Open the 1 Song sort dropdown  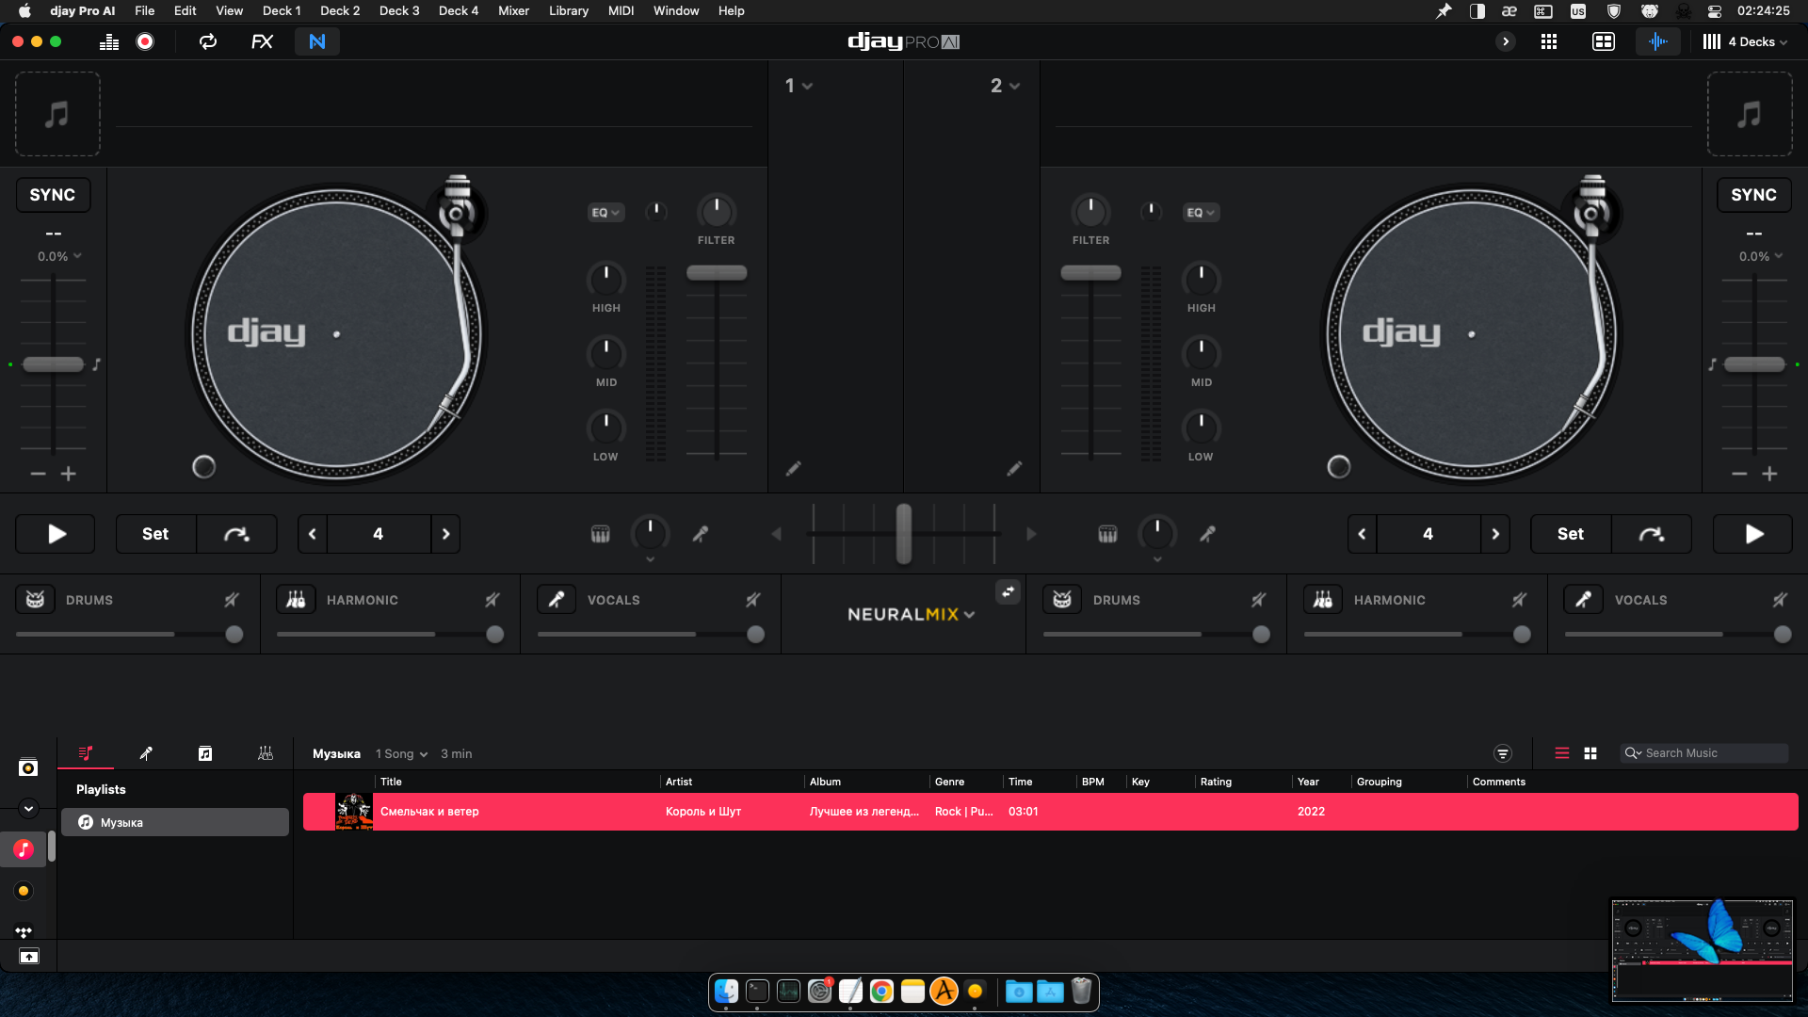point(402,754)
